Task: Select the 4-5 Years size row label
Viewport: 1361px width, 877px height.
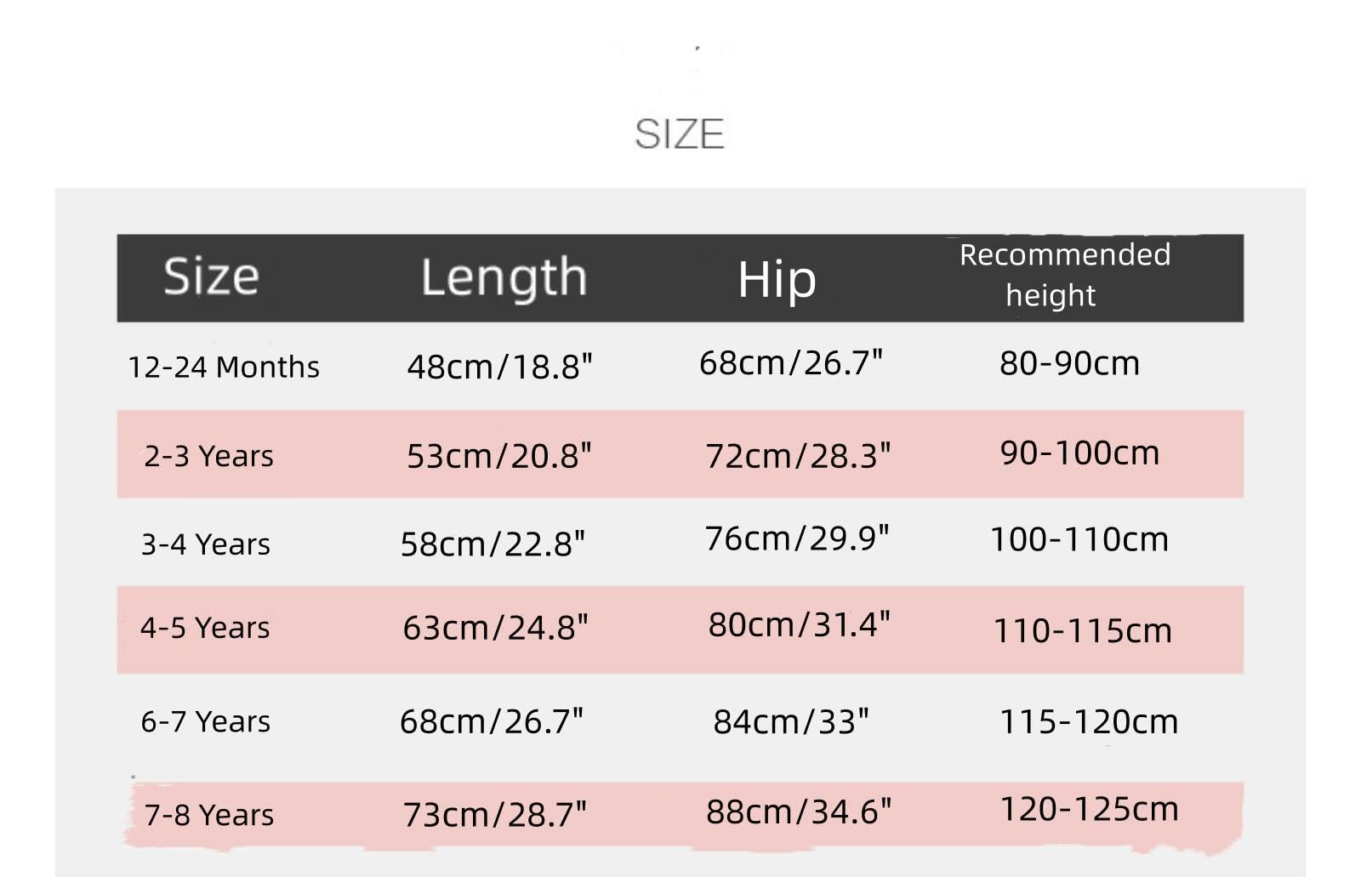Action: pos(205,628)
